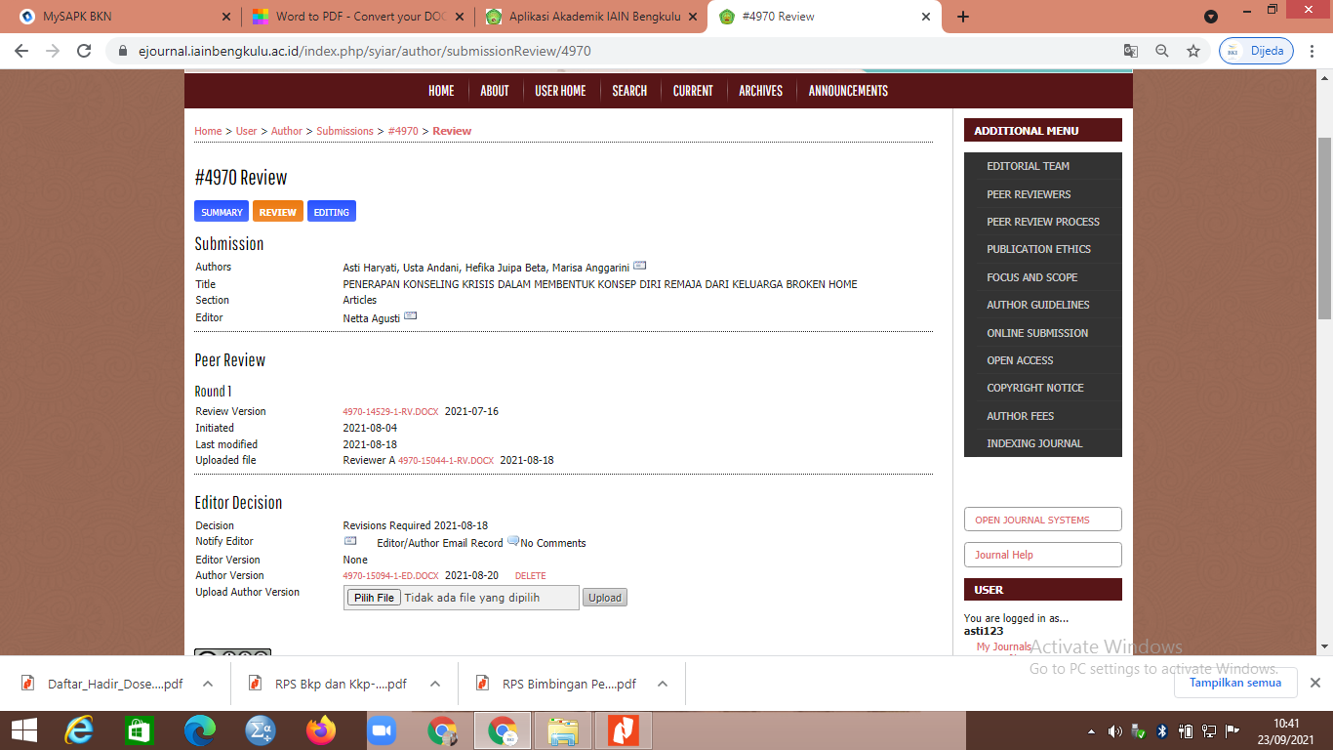Open the No Comments speech bubble icon
Screen dimensions: 1333x750
tap(513, 541)
